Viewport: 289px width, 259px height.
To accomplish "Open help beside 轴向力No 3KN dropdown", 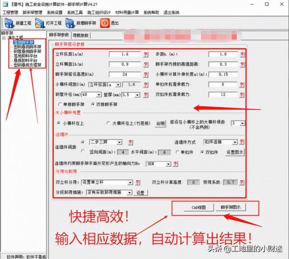I will (x=175, y=164).
